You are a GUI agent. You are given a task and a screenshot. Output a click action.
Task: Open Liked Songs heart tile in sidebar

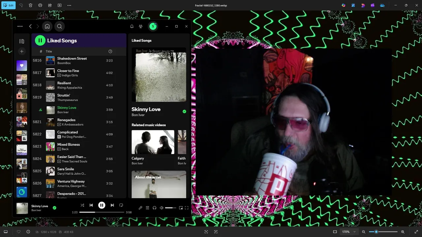[22, 66]
